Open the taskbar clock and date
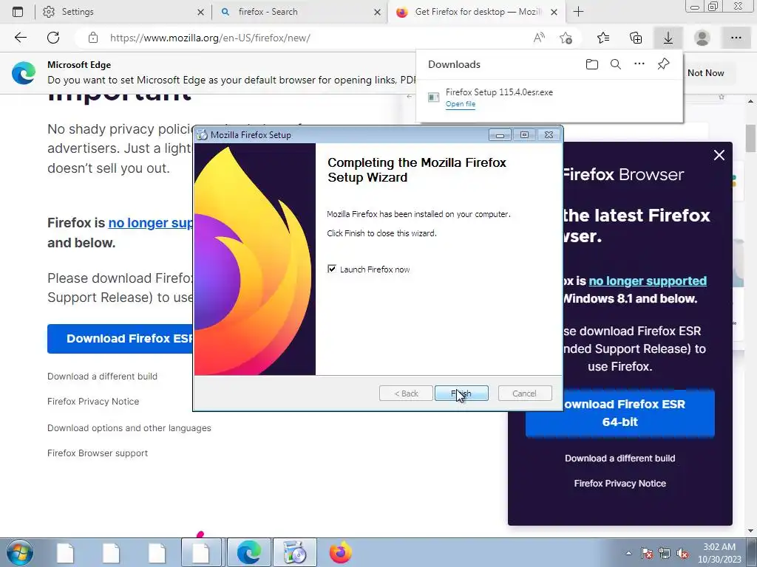 pyautogui.click(x=719, y=553)
